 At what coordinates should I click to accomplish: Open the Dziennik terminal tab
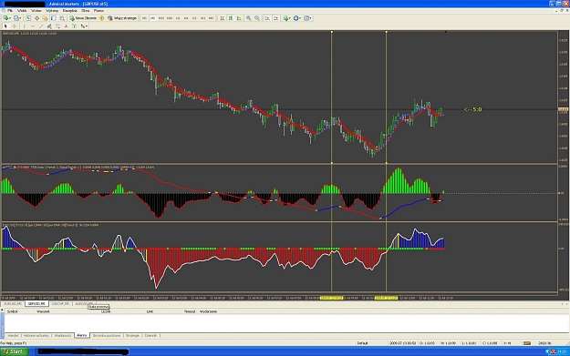(150, 336)
